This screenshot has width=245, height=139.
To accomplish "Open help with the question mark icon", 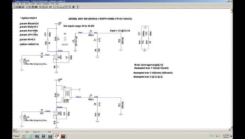I will click(x=77, y=7).
